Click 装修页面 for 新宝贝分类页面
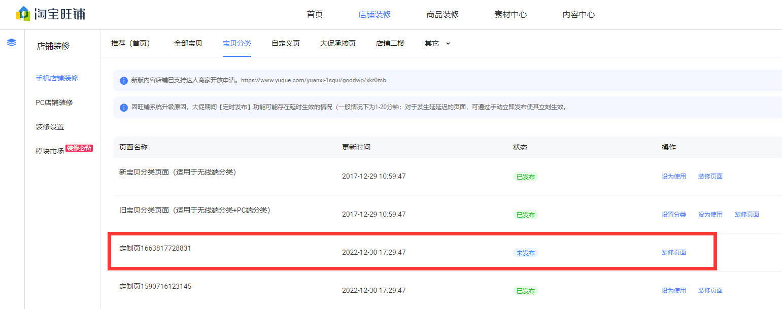 710,177
